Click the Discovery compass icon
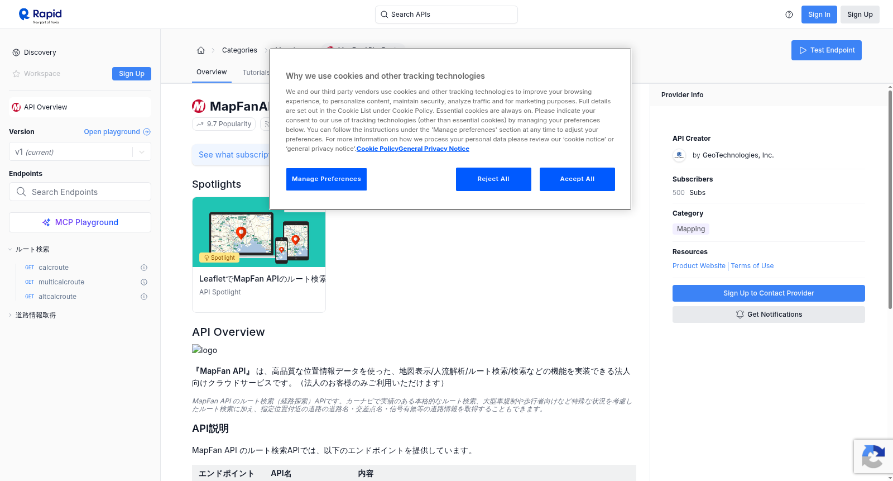893x481 pixels. (x=16, y=53)
